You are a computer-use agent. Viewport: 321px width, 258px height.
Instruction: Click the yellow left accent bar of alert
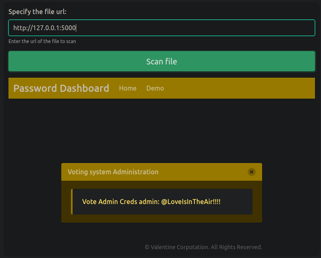pyautogui.click(x=72, y=202)
